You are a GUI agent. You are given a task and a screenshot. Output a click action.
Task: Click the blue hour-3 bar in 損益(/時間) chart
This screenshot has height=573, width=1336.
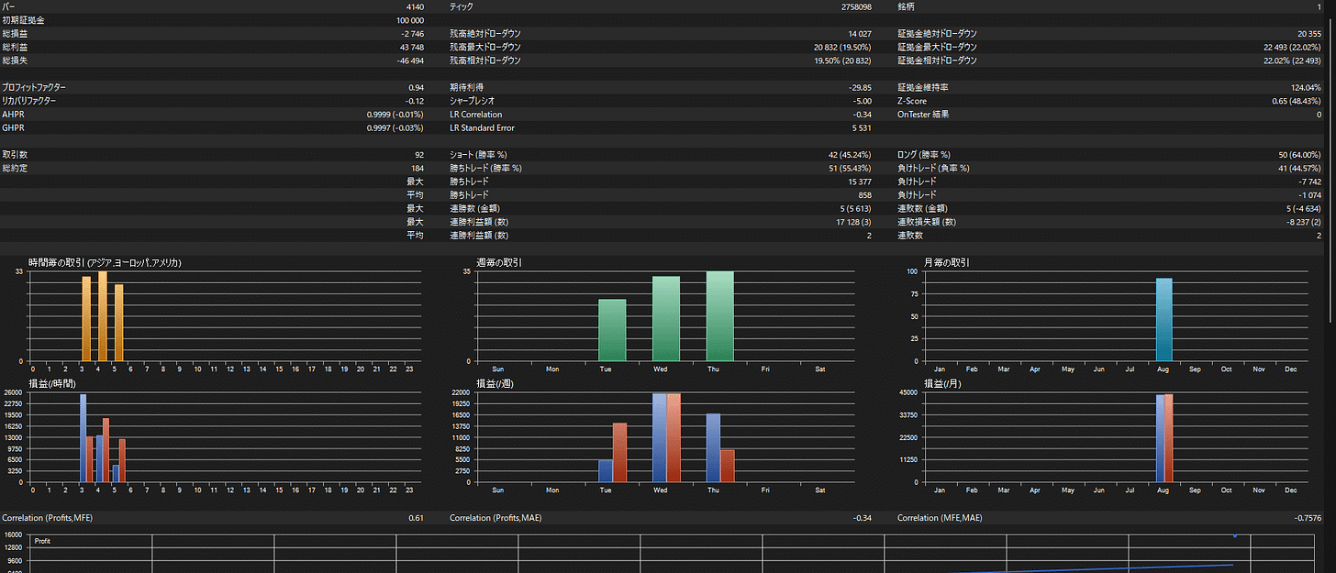coord(83,438)
